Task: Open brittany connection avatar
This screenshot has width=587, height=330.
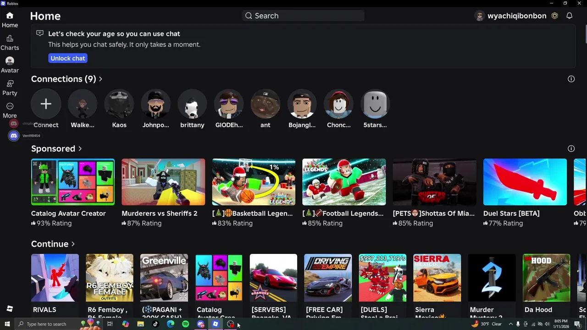Action: pyautogui.click(x=192, y=104)
